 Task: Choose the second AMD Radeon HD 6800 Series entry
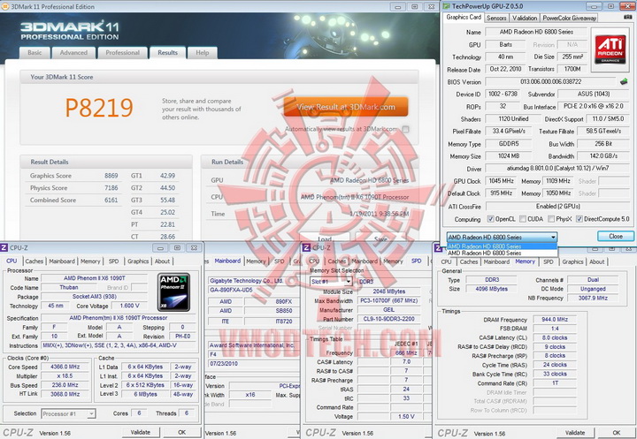coord(502,253)
